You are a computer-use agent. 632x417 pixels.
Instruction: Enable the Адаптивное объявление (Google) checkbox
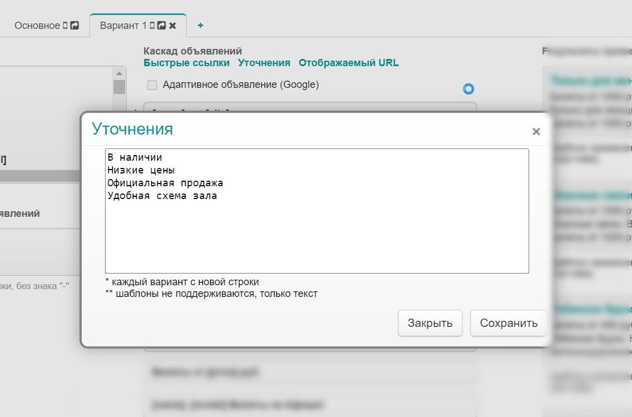[152, 85]
